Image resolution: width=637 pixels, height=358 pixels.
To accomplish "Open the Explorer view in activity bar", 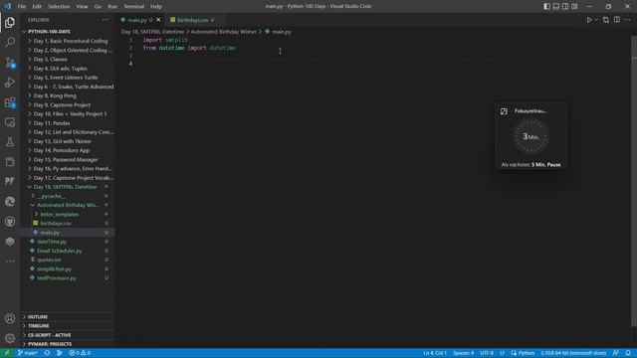I will point(10,22).
